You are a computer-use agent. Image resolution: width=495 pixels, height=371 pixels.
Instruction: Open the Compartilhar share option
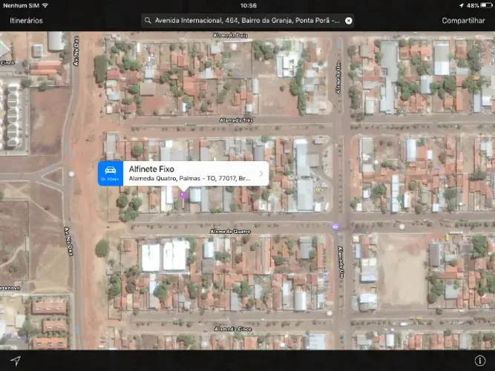pyautogui.click(x=463, y=21)
